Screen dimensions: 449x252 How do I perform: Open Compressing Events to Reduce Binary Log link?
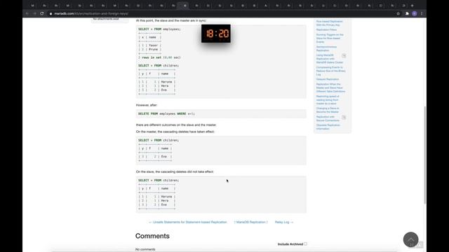coord(330,71)
